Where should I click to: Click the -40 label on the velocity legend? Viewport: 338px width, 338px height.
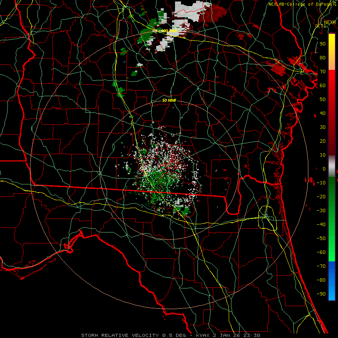pos(321,225)
